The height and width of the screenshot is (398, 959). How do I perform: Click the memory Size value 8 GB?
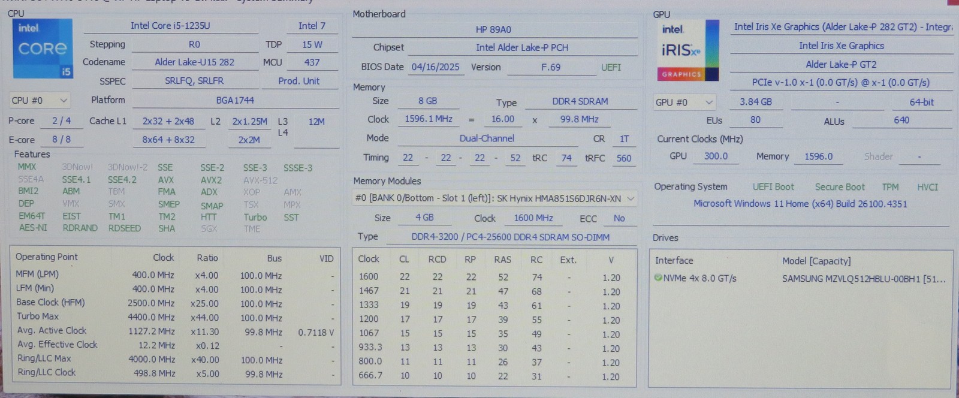tap(428, 101)
